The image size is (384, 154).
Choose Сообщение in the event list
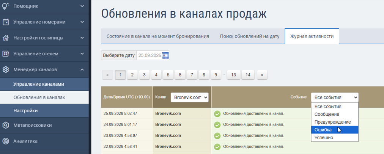coord(335,114)
